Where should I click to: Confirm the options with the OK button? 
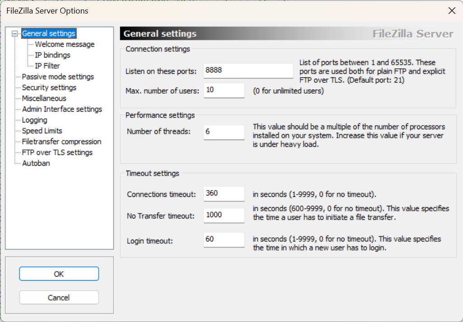coord(59,274)
